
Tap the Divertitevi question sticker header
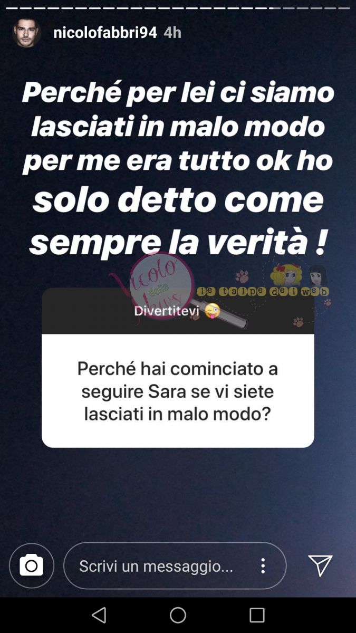click(178, 311)
